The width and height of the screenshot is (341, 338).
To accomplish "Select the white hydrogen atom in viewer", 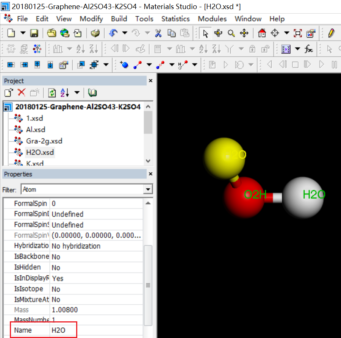I will coord(303,197).
